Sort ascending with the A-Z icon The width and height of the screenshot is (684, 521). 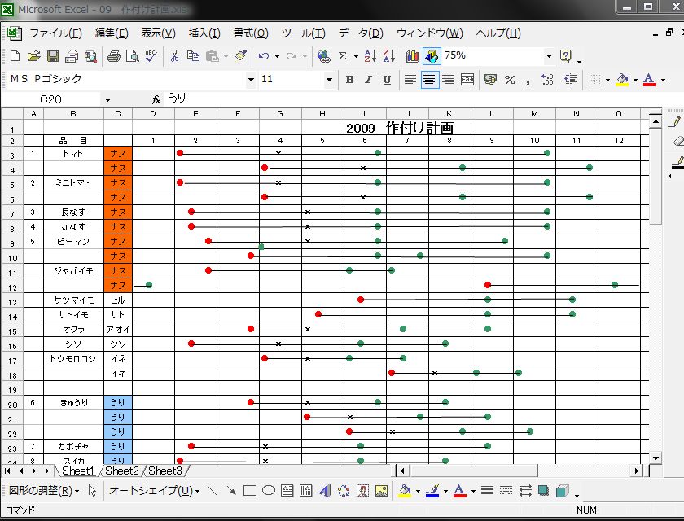[x=370, y=56]
